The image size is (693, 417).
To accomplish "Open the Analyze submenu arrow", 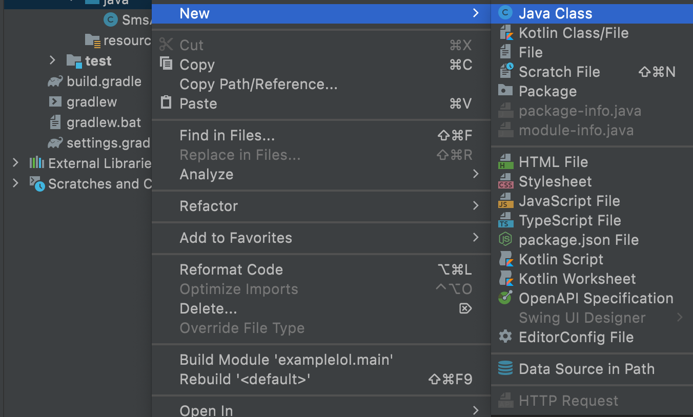I will (x=475, y=174).
